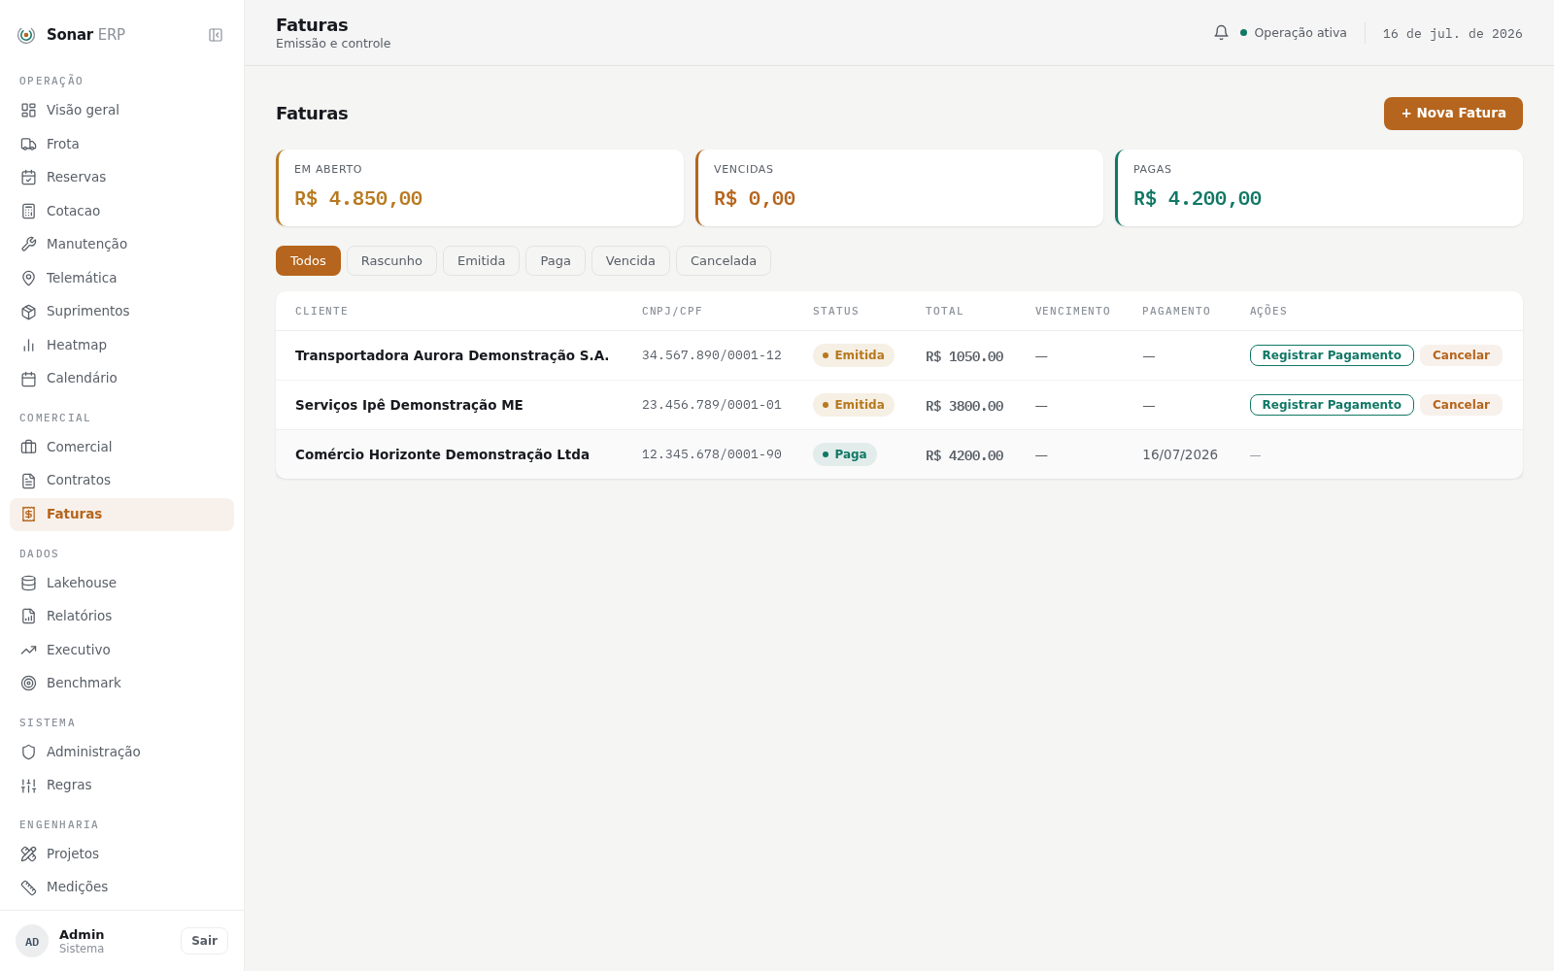Collapse the sidebar with the panel icon
1554x971 pixels.
pyautogui.click(x=216, y=35)
